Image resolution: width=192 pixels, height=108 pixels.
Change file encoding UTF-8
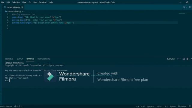(159, 106)
